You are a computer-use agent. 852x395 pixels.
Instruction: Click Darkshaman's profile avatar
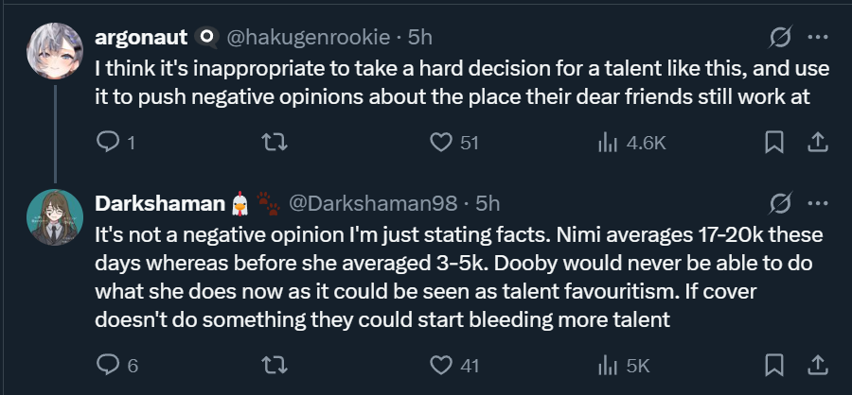pos(55,217)
